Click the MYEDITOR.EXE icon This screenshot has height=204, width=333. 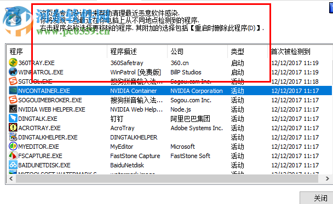13,147
